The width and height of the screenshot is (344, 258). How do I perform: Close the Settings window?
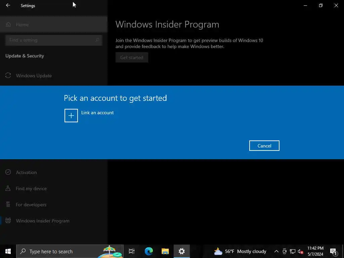tap(336, 5)
